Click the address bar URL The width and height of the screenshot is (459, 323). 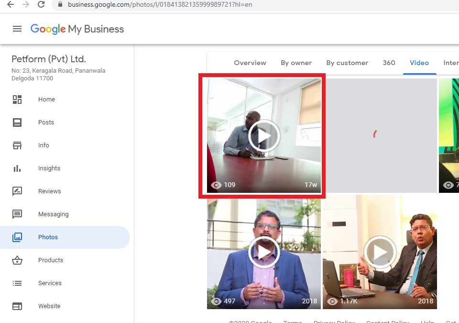(x=160, y=4)
